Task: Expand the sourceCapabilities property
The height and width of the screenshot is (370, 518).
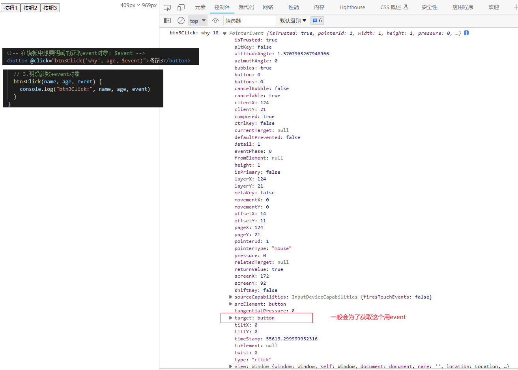Action: [x=231, y=297]
